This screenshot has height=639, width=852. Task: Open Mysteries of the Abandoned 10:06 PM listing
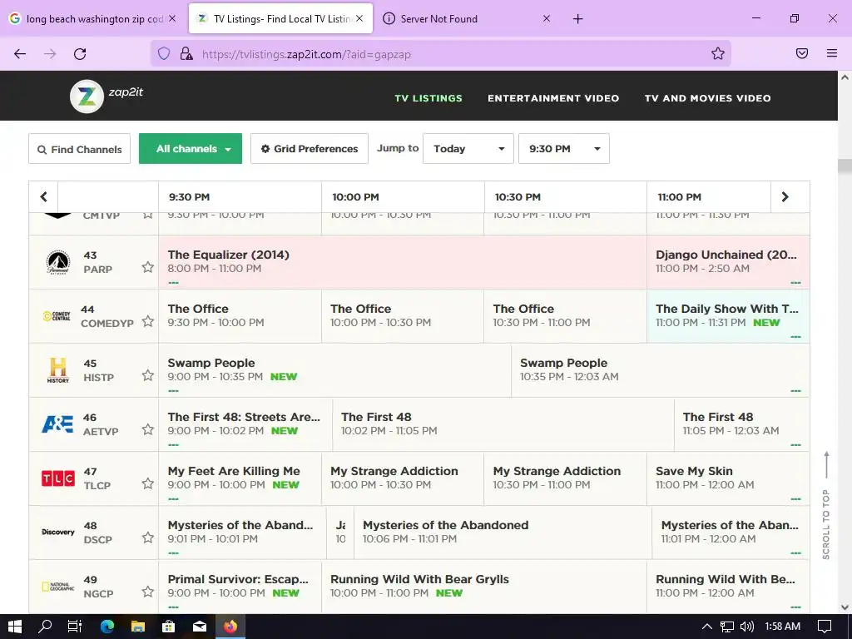tap(503, 532)
